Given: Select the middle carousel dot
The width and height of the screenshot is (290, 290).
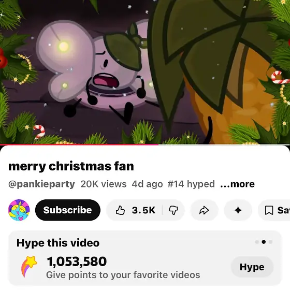Looking at the screenshot, I should click(x=264, y=242).
